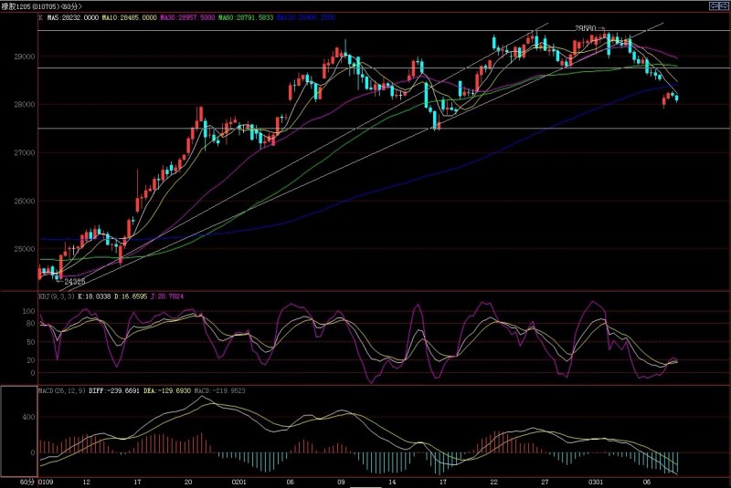Click the KDJ(9,3,3) indicator label
Viewport: 731px width, 488px height.
58,296
